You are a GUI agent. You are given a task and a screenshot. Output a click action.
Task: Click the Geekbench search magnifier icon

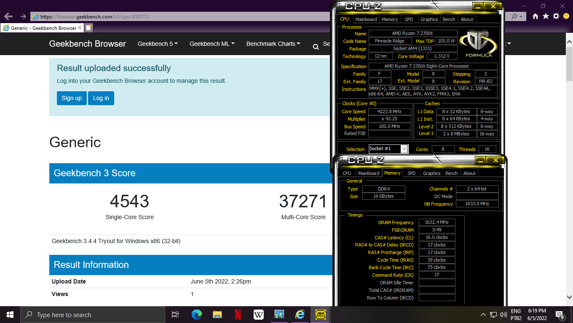point(316,47)
